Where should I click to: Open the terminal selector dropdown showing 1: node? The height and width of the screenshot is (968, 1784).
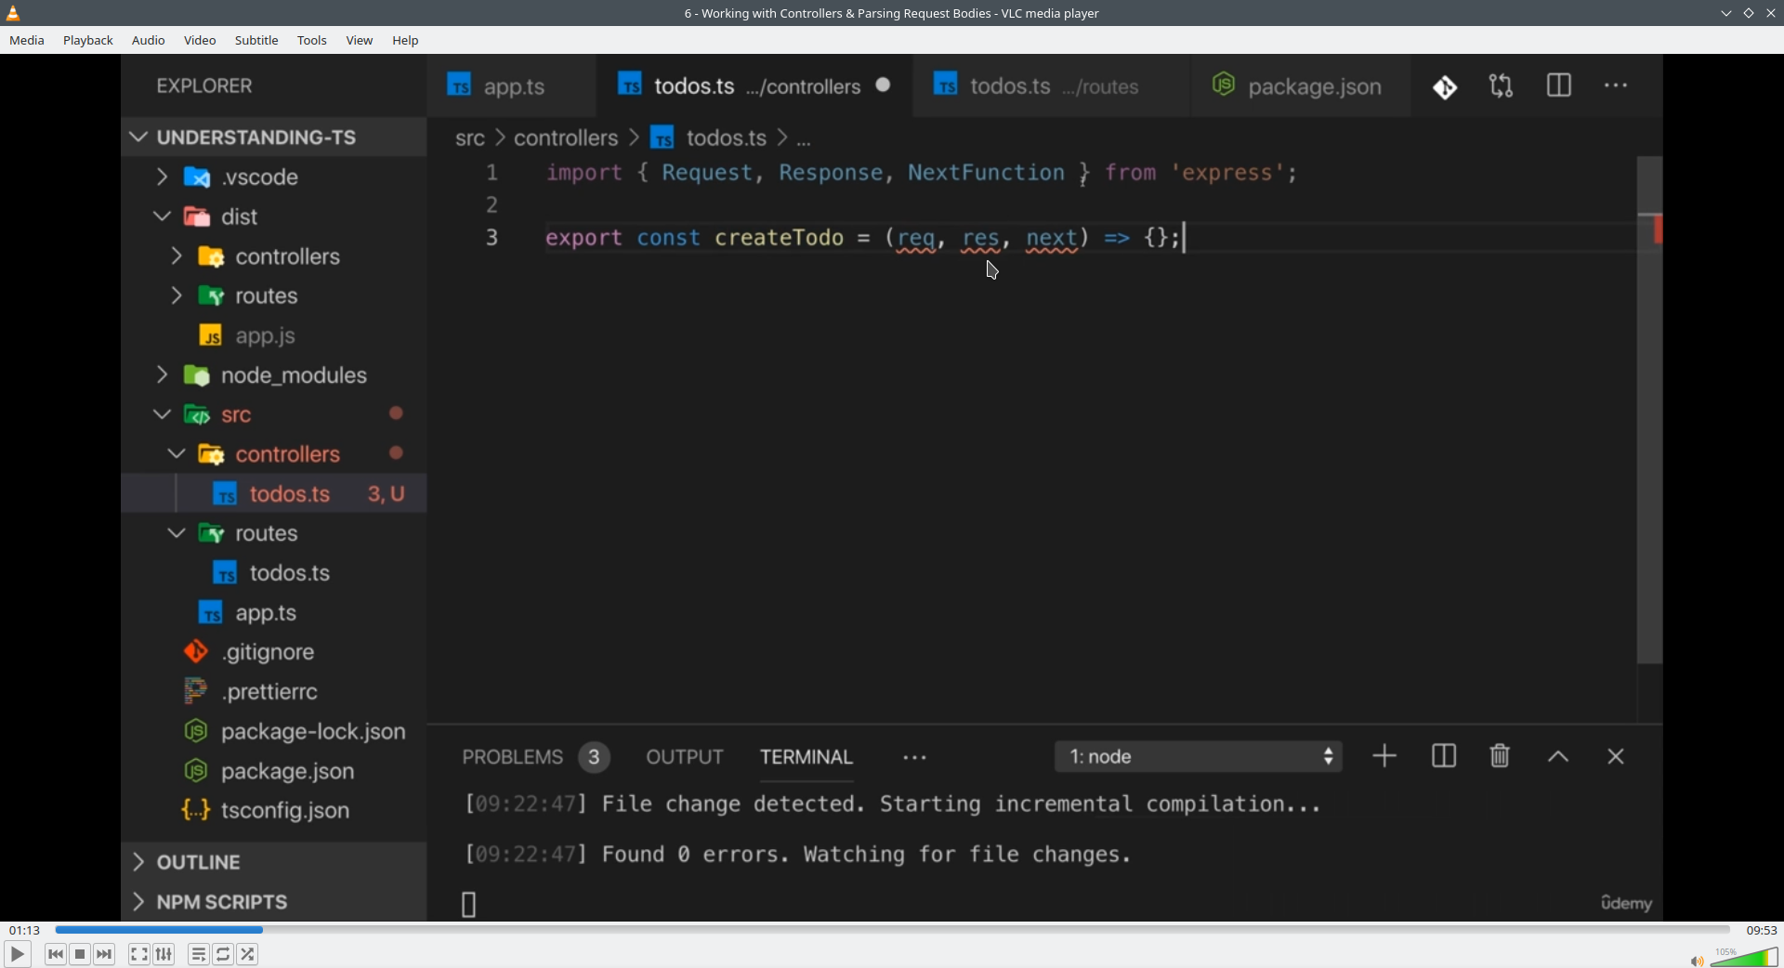(x=1199, y=756)
